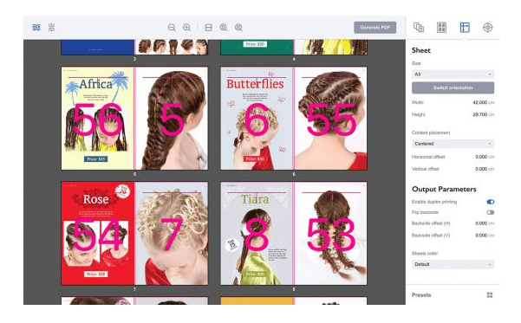Screen dimensions: 521x323
Task: Click the Height value 29.700
Action: tap(479, 114)
